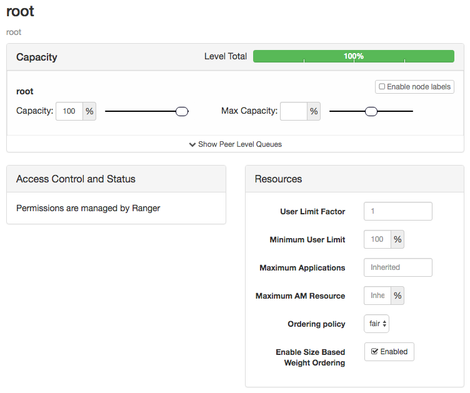The image size is (470, 393).
Task: Click the Maximum Applications field
Action: pyautogui.click(x=397, y=267)
